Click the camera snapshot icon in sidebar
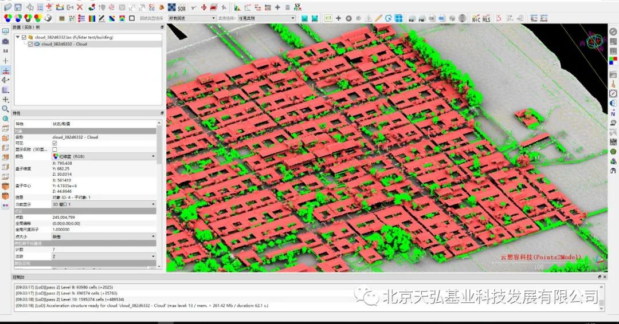Image resolution: width=619 pixels, height=324 pixels. pyautogui.click(x=6, y=41)
